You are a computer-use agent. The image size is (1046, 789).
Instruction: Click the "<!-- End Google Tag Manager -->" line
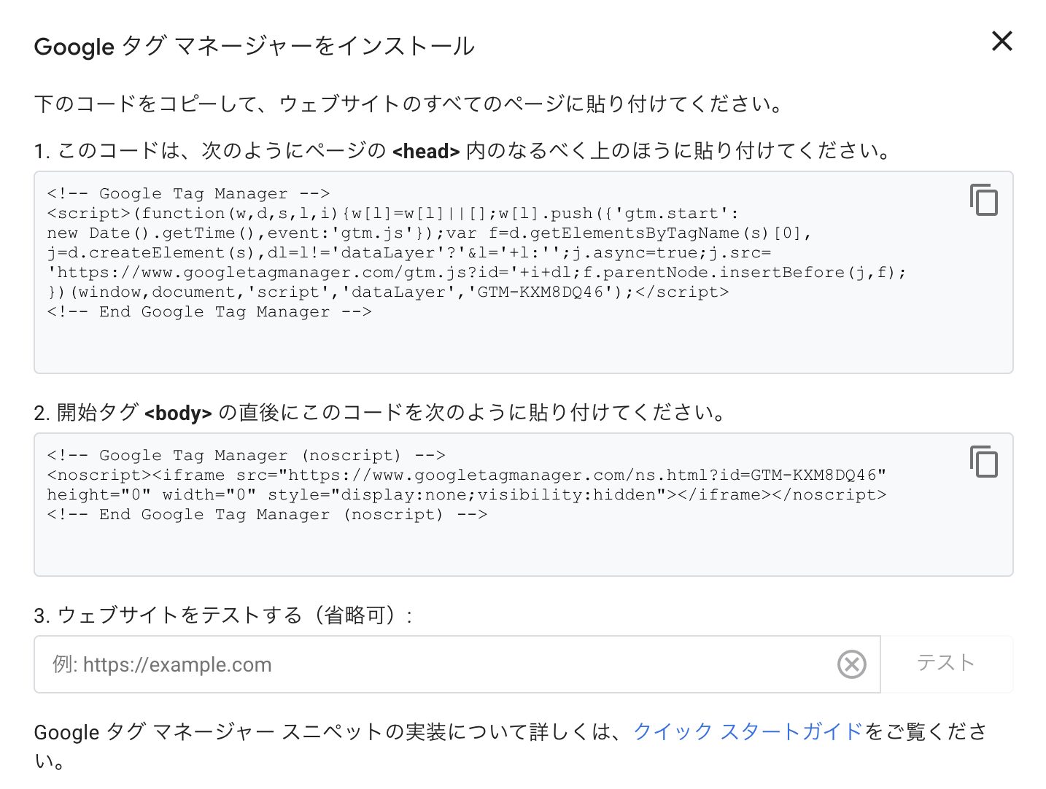(209, 312)
